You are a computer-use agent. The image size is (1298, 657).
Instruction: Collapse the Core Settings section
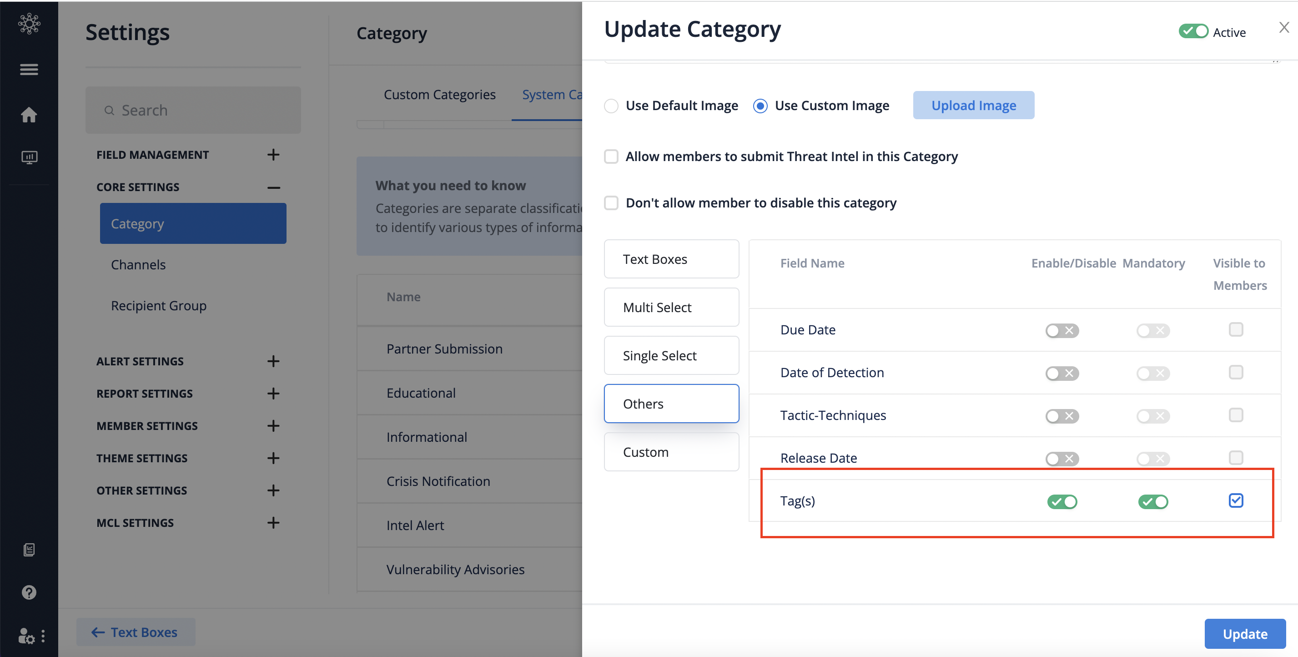click(x=273, y=187)
